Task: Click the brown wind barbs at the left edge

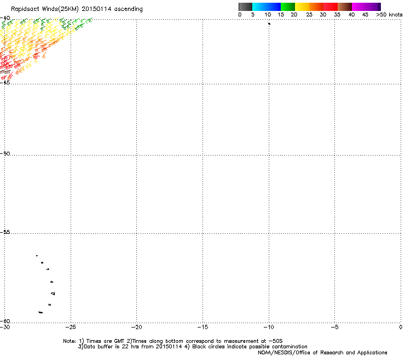Action: click(5, 72)
